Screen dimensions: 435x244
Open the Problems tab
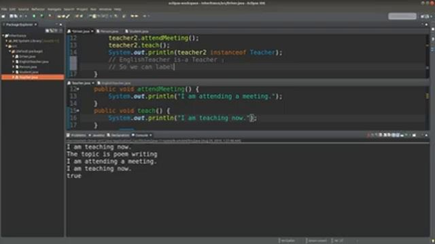pyautogui.click(x=77, y=136)
